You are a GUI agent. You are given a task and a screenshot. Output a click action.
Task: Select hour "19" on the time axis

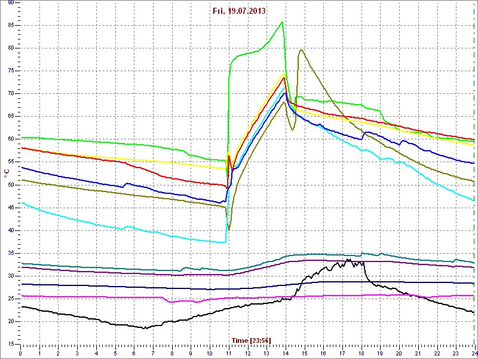click(x=380, y=352)
